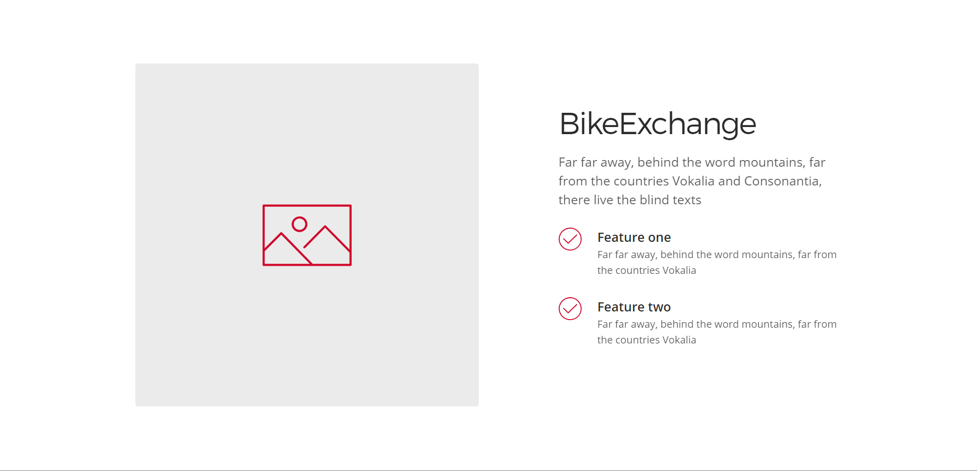Select the Feature one checkmark icon
977x471 pixels.
pyautogui.click(x=570, y=239)
